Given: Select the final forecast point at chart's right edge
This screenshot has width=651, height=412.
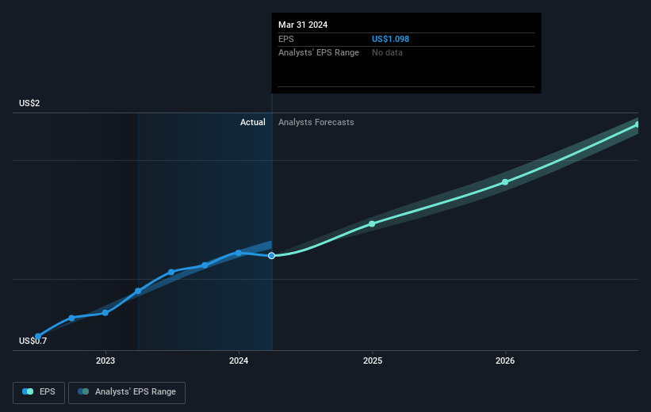Looking at the screenshot, I should pyautogui.click(x=638, y=124).
